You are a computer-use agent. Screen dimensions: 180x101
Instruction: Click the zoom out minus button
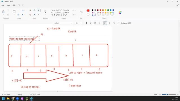click(x=160, y=95)
